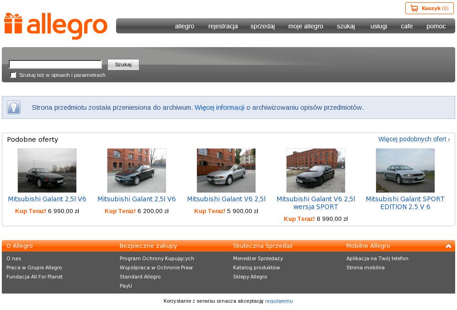Image resolution: width=457 pixels, height=310 pixels.
Task: Click 'Kup Teraz!' next to 5 900,00 zł
Action: click(x=210, y=211)
